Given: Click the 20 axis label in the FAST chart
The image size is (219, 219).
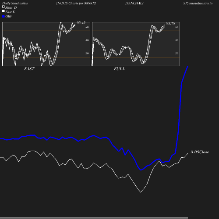Looking at the screenshot, I should tap(87, 53).
